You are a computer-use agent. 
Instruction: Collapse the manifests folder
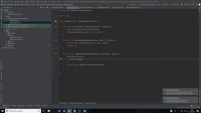[5, 12]
